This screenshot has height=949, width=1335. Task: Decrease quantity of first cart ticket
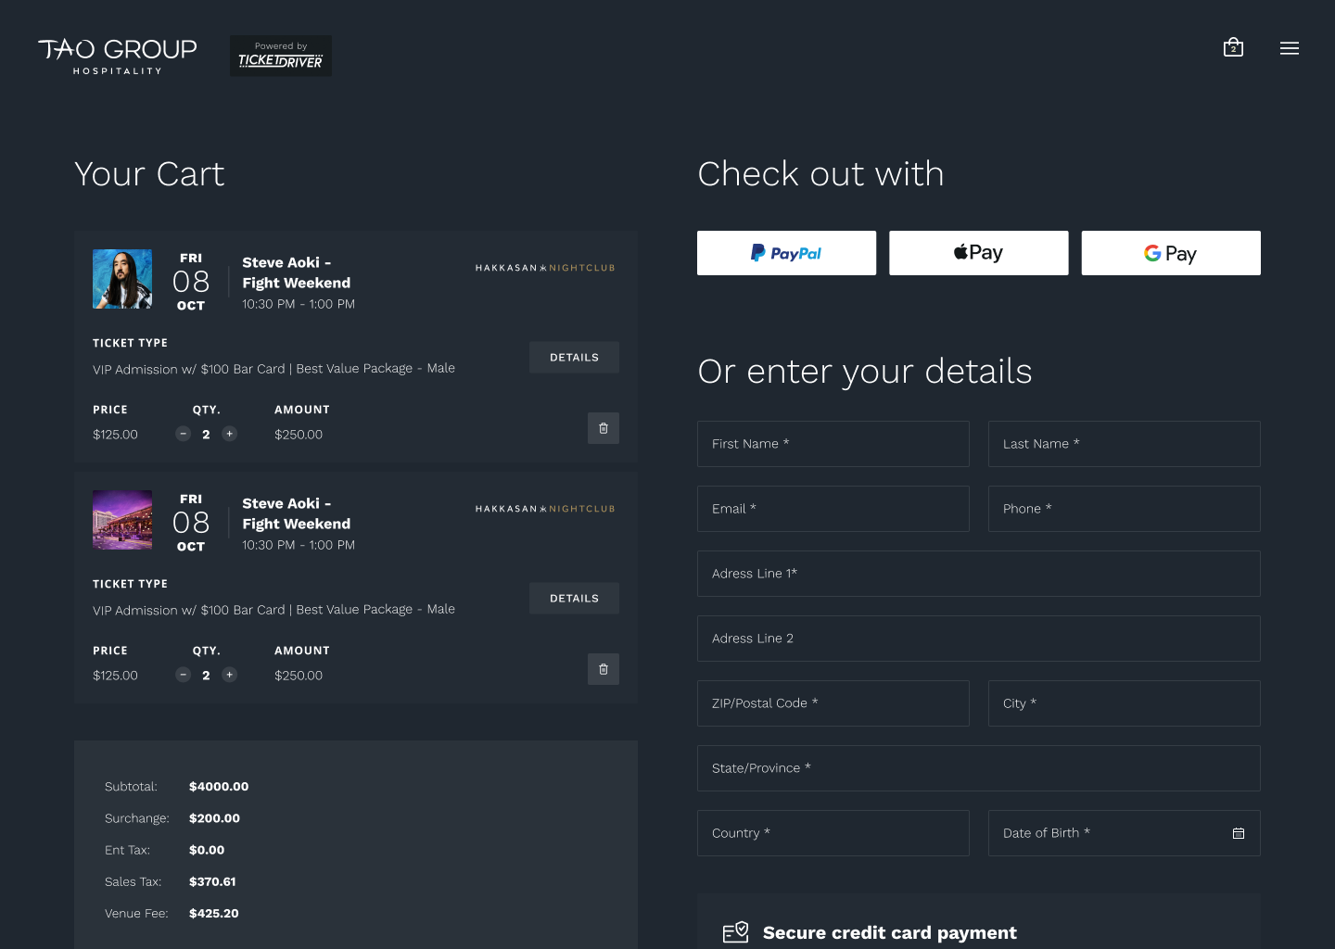(x=184, y=434)
